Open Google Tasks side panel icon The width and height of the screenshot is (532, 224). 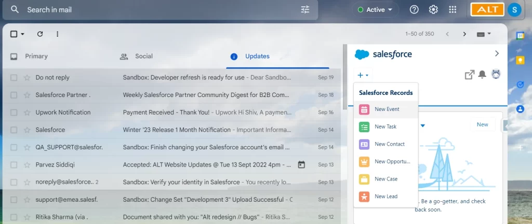pyautogui.click(x=520, y=85)
